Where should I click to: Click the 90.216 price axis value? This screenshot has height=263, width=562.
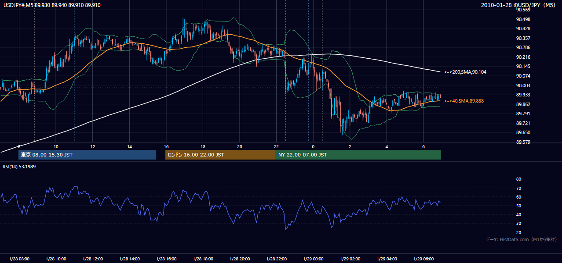[x=523, y=57]
